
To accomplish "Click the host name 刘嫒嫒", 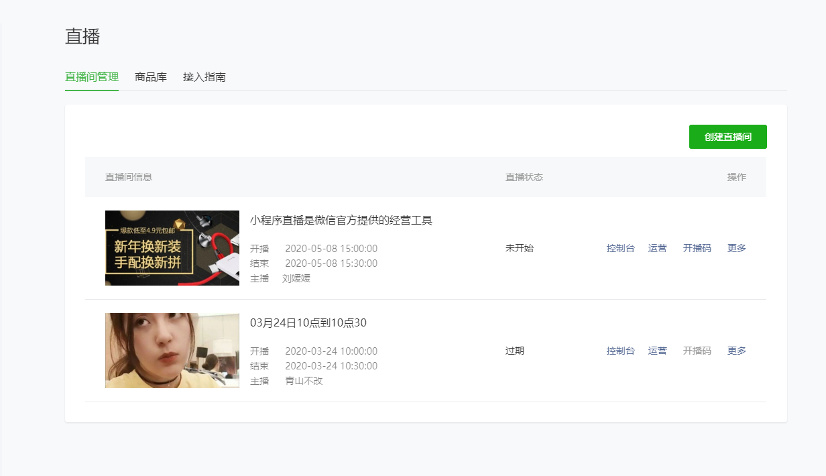I will (x=296, y=278).
